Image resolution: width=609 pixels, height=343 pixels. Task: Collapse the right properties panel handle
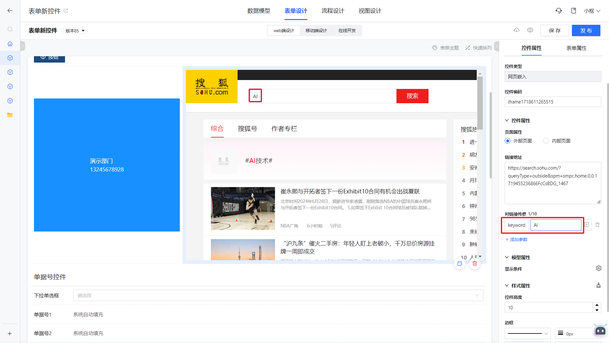pyautogui.click(x=497, y=46)
